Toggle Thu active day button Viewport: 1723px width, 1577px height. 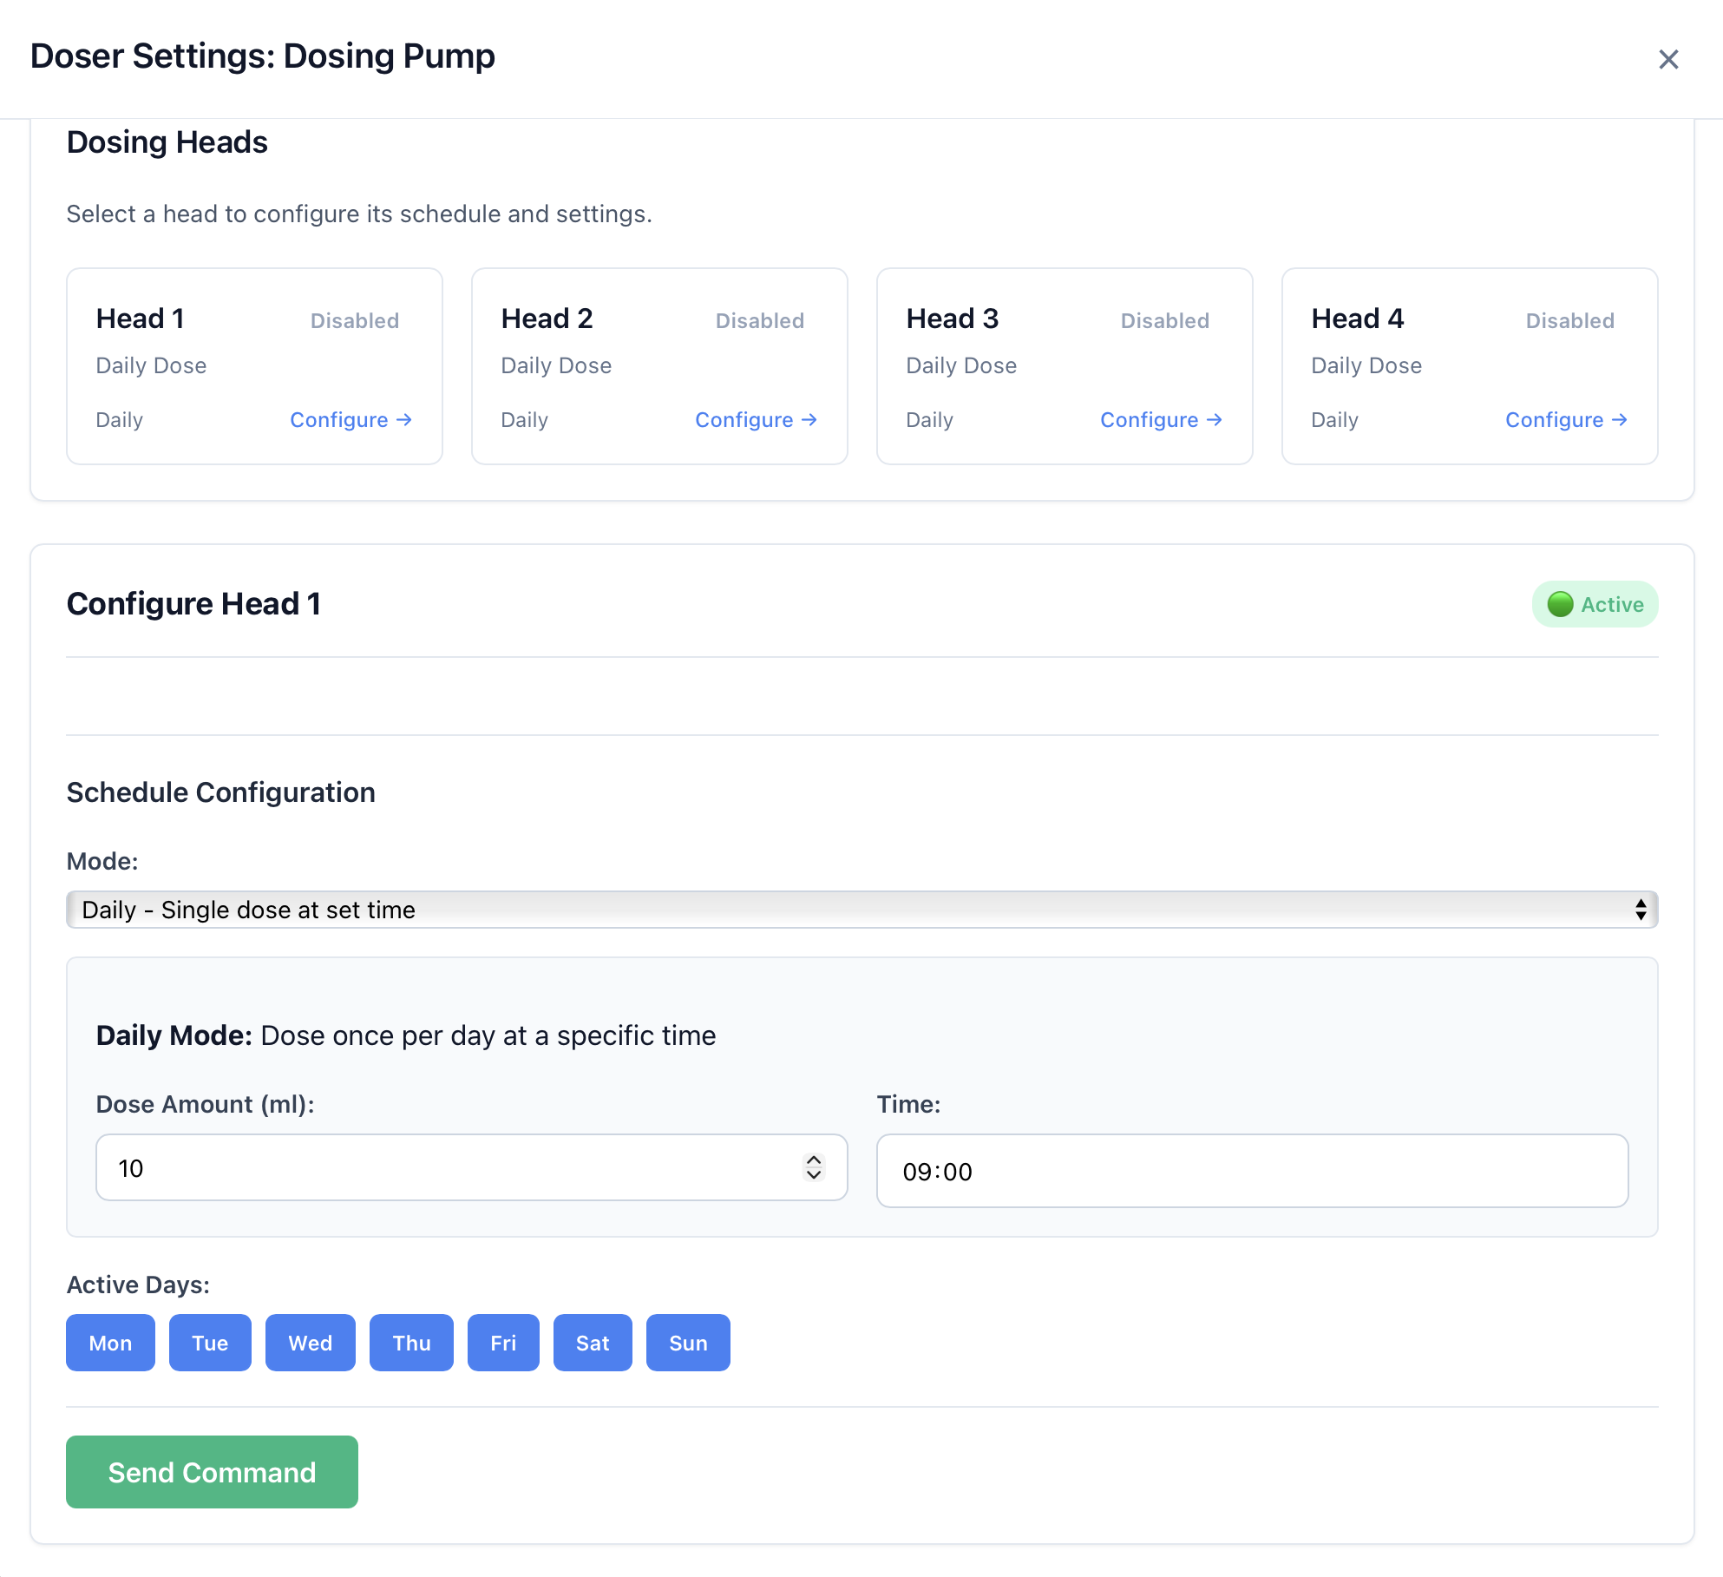pyautogui.click(x=411, y=1343)
